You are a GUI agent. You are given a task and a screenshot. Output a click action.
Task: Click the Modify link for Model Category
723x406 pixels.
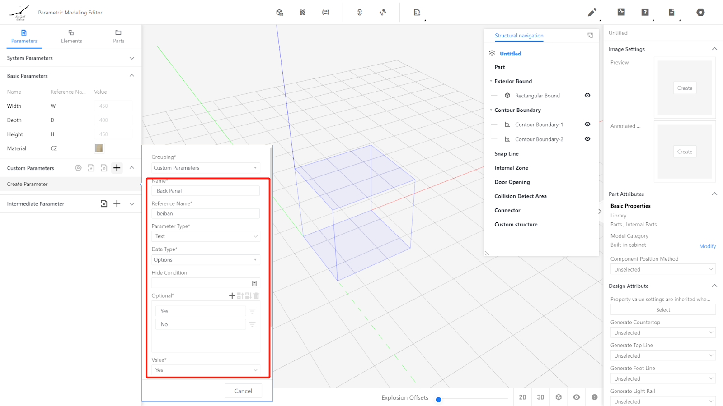point(707,246)
